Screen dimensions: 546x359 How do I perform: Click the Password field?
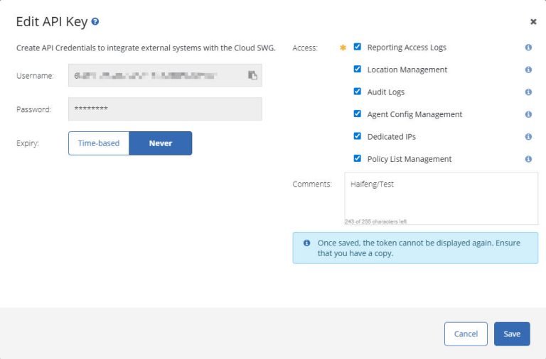coord(165,109)
